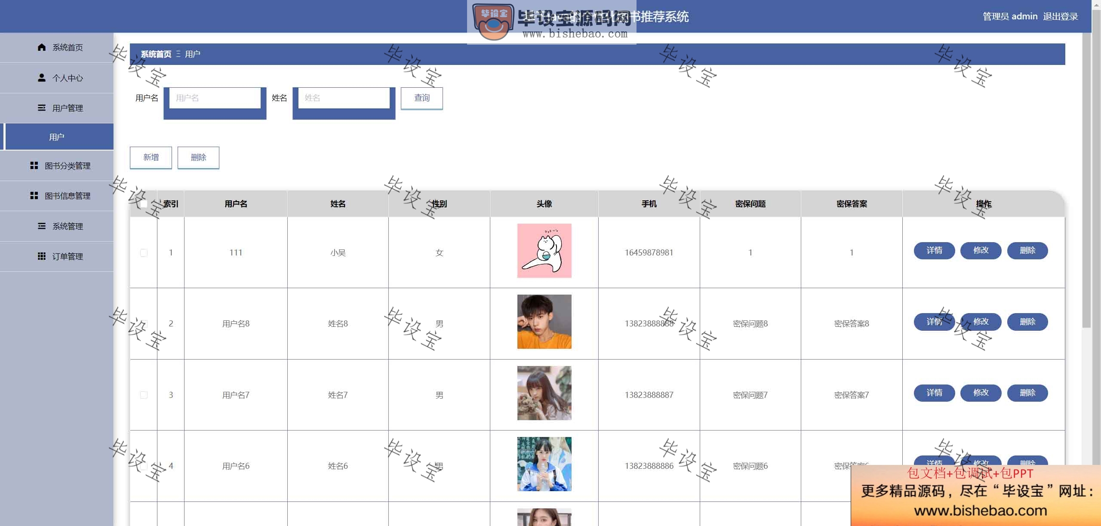Click the list icon beside 系统管理
Viewport: 1101px width, 526px height.
41,226
